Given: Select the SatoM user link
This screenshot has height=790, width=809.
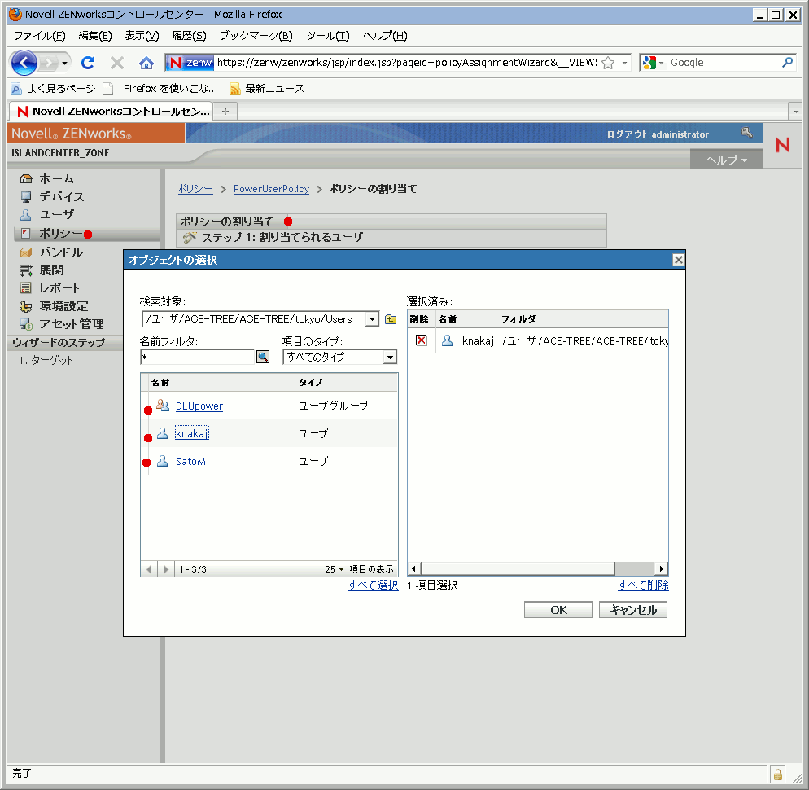Looking at the screenshot, I should [x=190, y=461].
